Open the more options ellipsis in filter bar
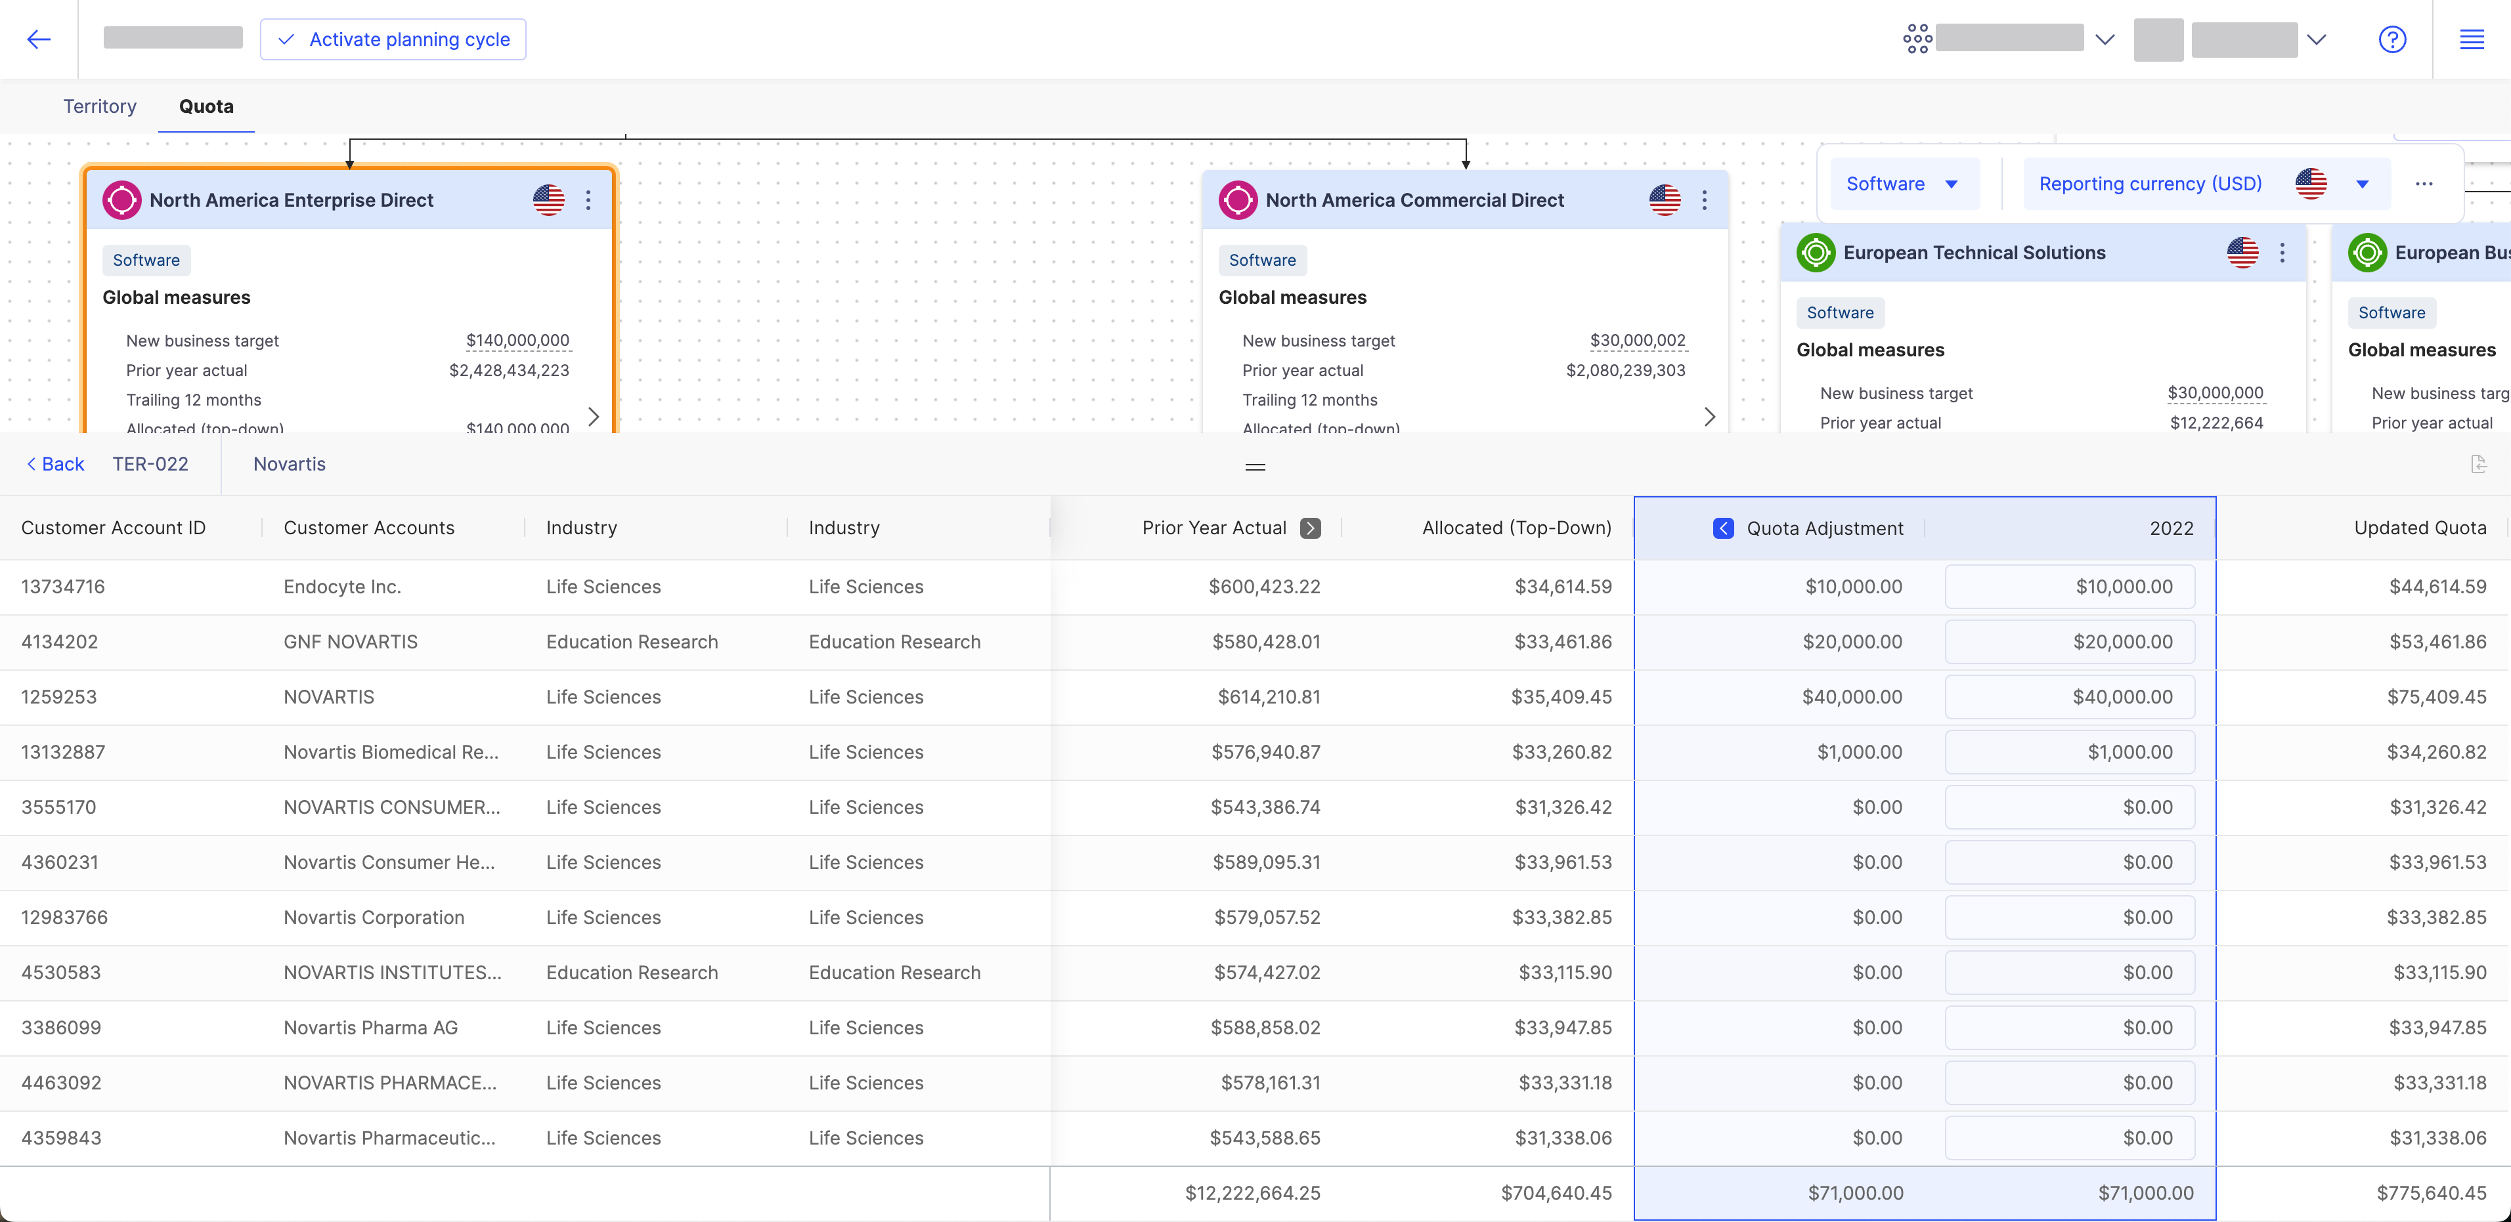The image size is (2511, 1222). [x=2424, y=183]
